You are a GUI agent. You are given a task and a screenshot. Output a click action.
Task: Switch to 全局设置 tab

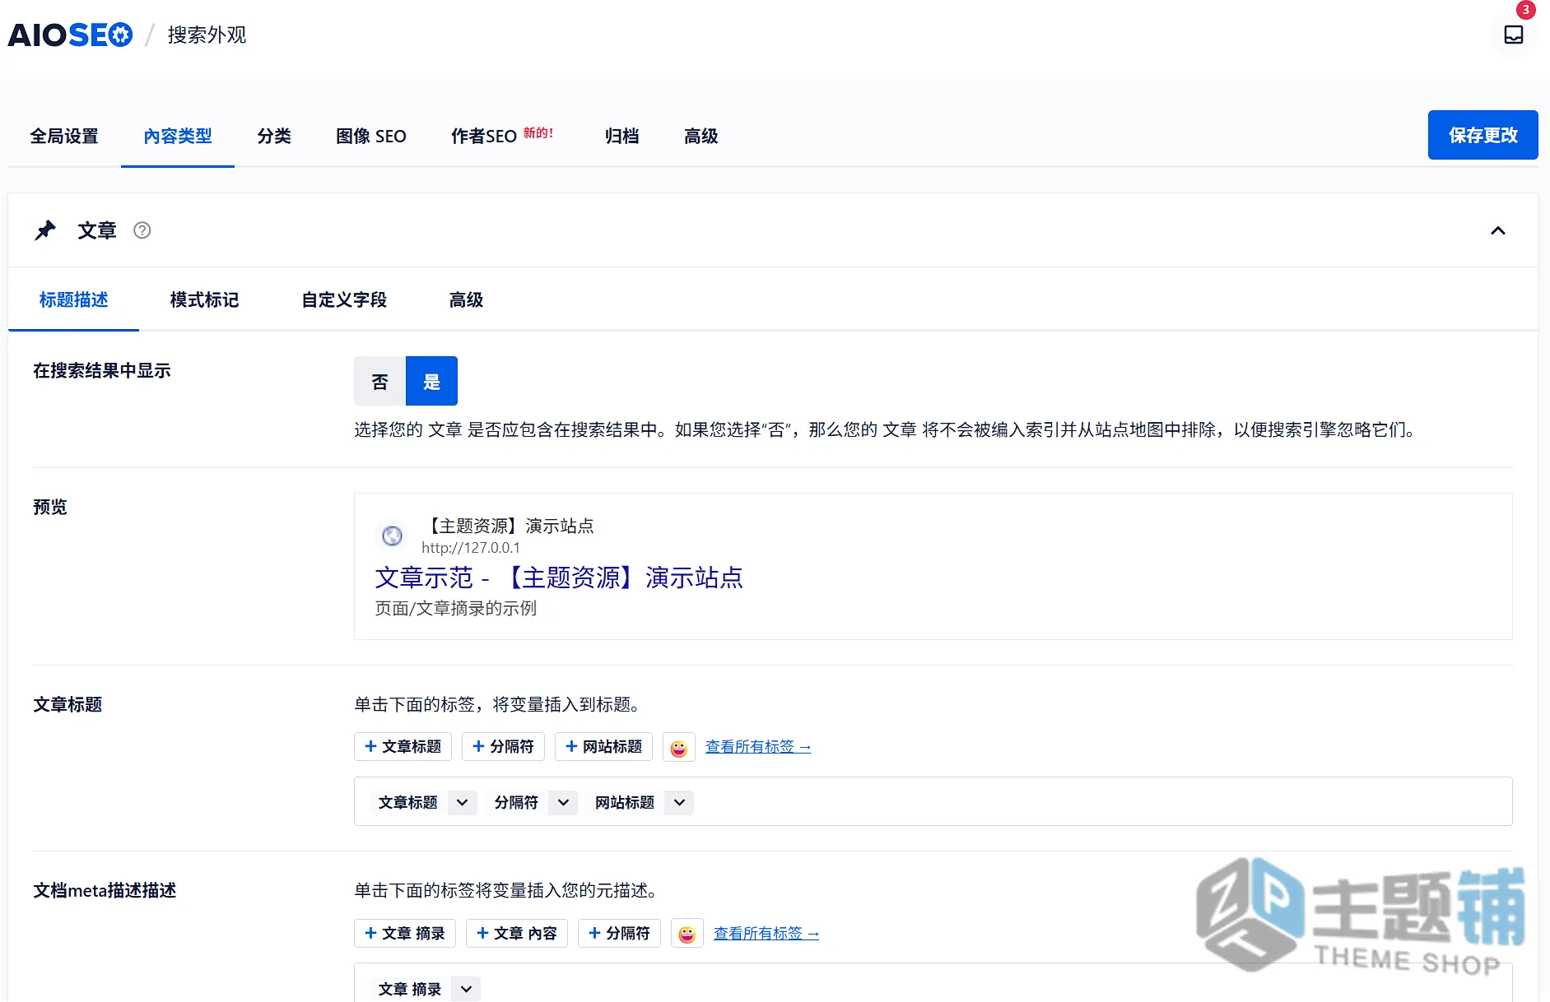[x=64, y=136]
